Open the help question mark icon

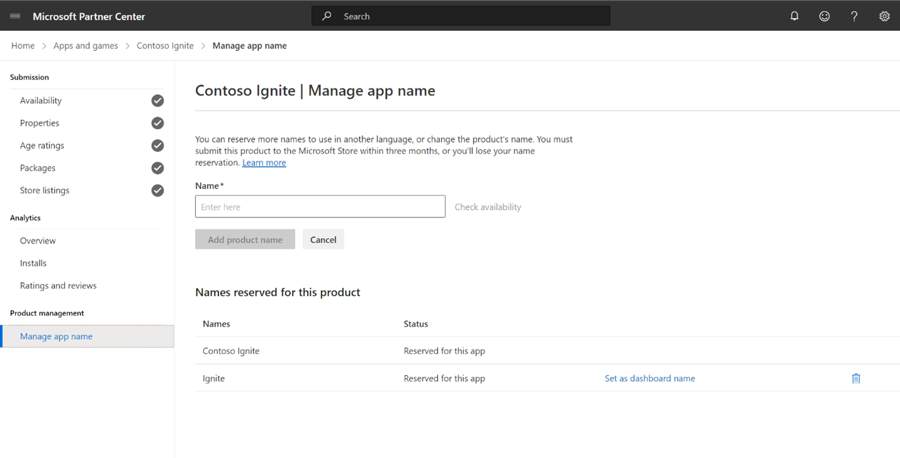click(x=854, y=16)
